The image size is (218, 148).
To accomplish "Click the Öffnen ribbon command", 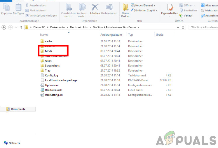I will click(187, 6).
